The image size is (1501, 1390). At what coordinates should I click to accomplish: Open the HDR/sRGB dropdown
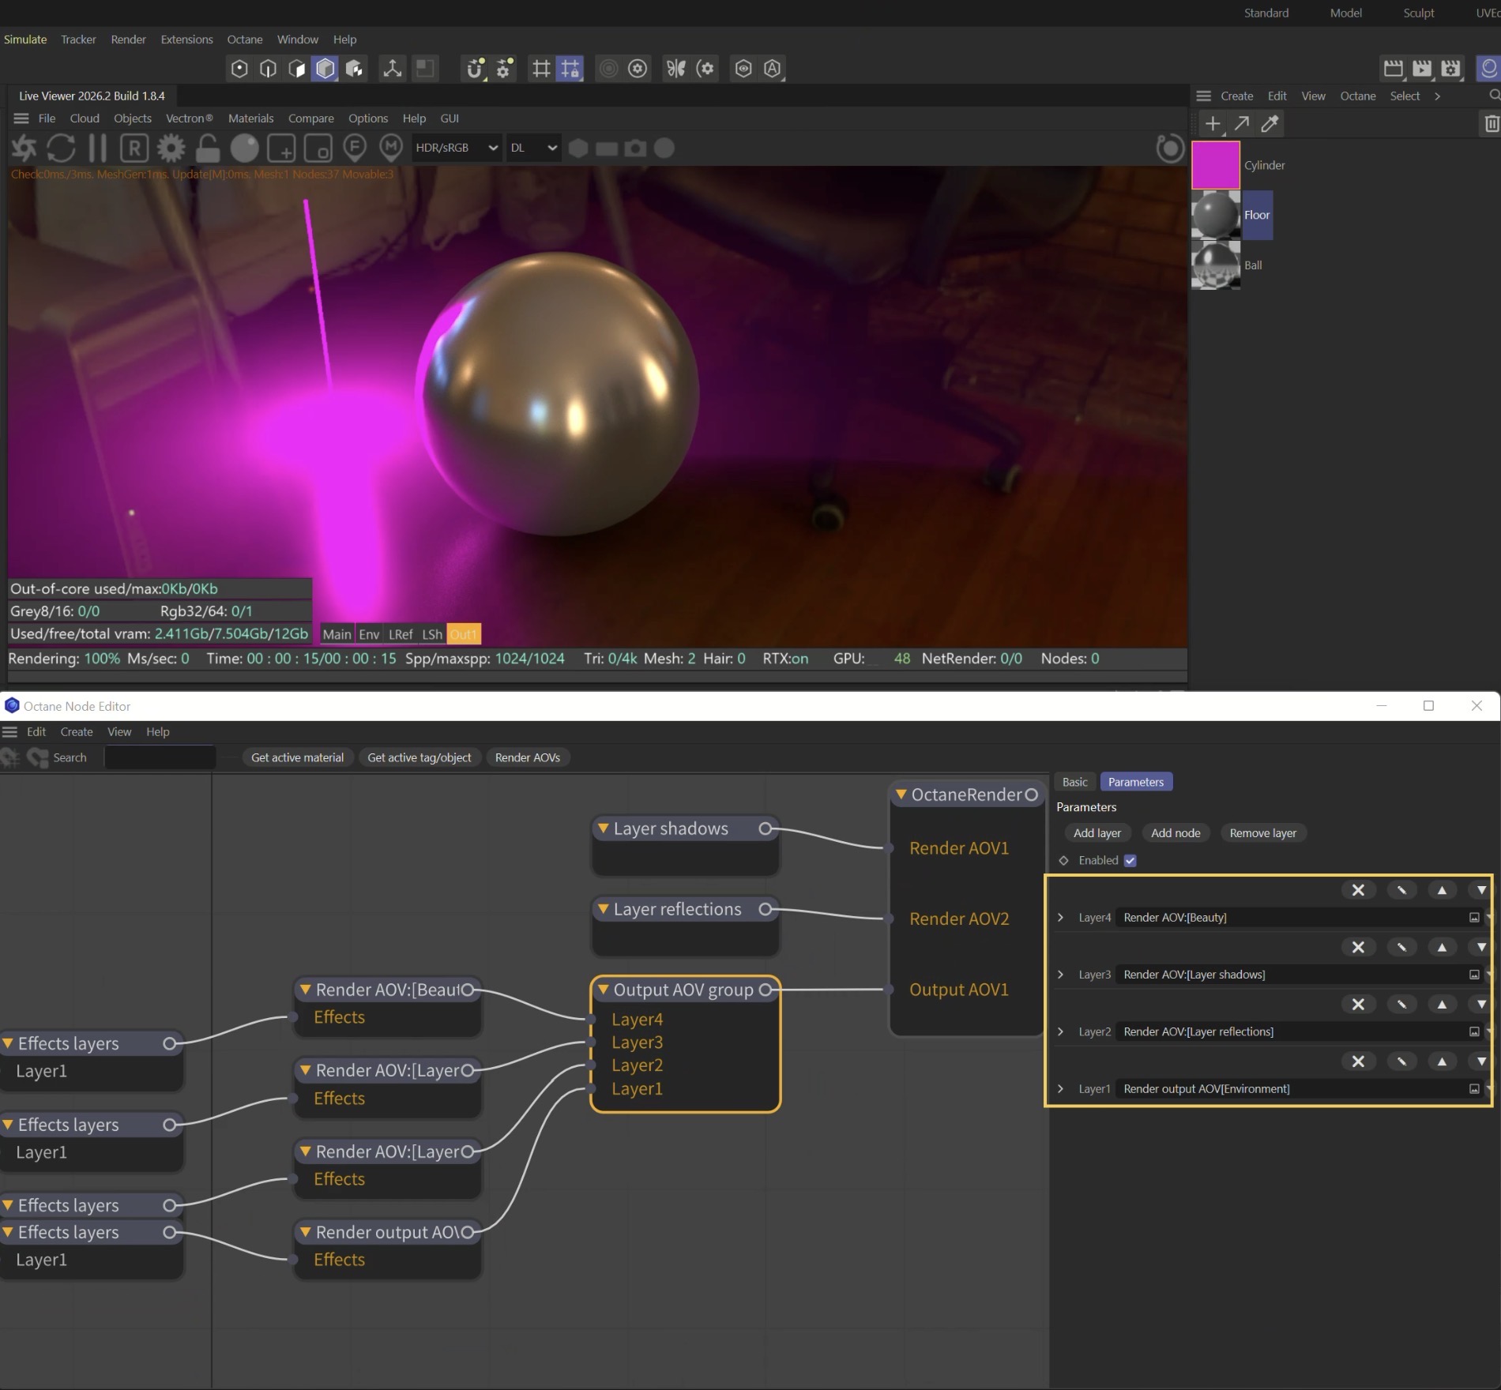click(x=457, y=148)
